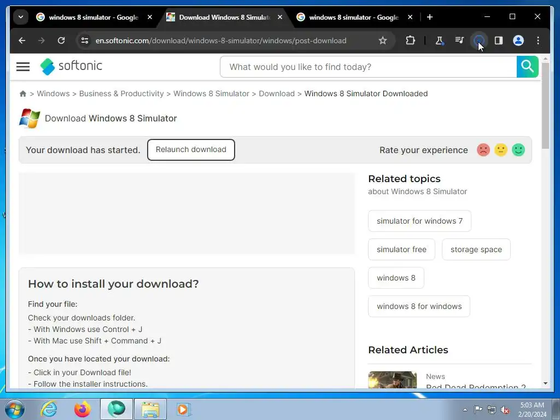Click the vertical scrollbar thumb

tap(545, 106)
